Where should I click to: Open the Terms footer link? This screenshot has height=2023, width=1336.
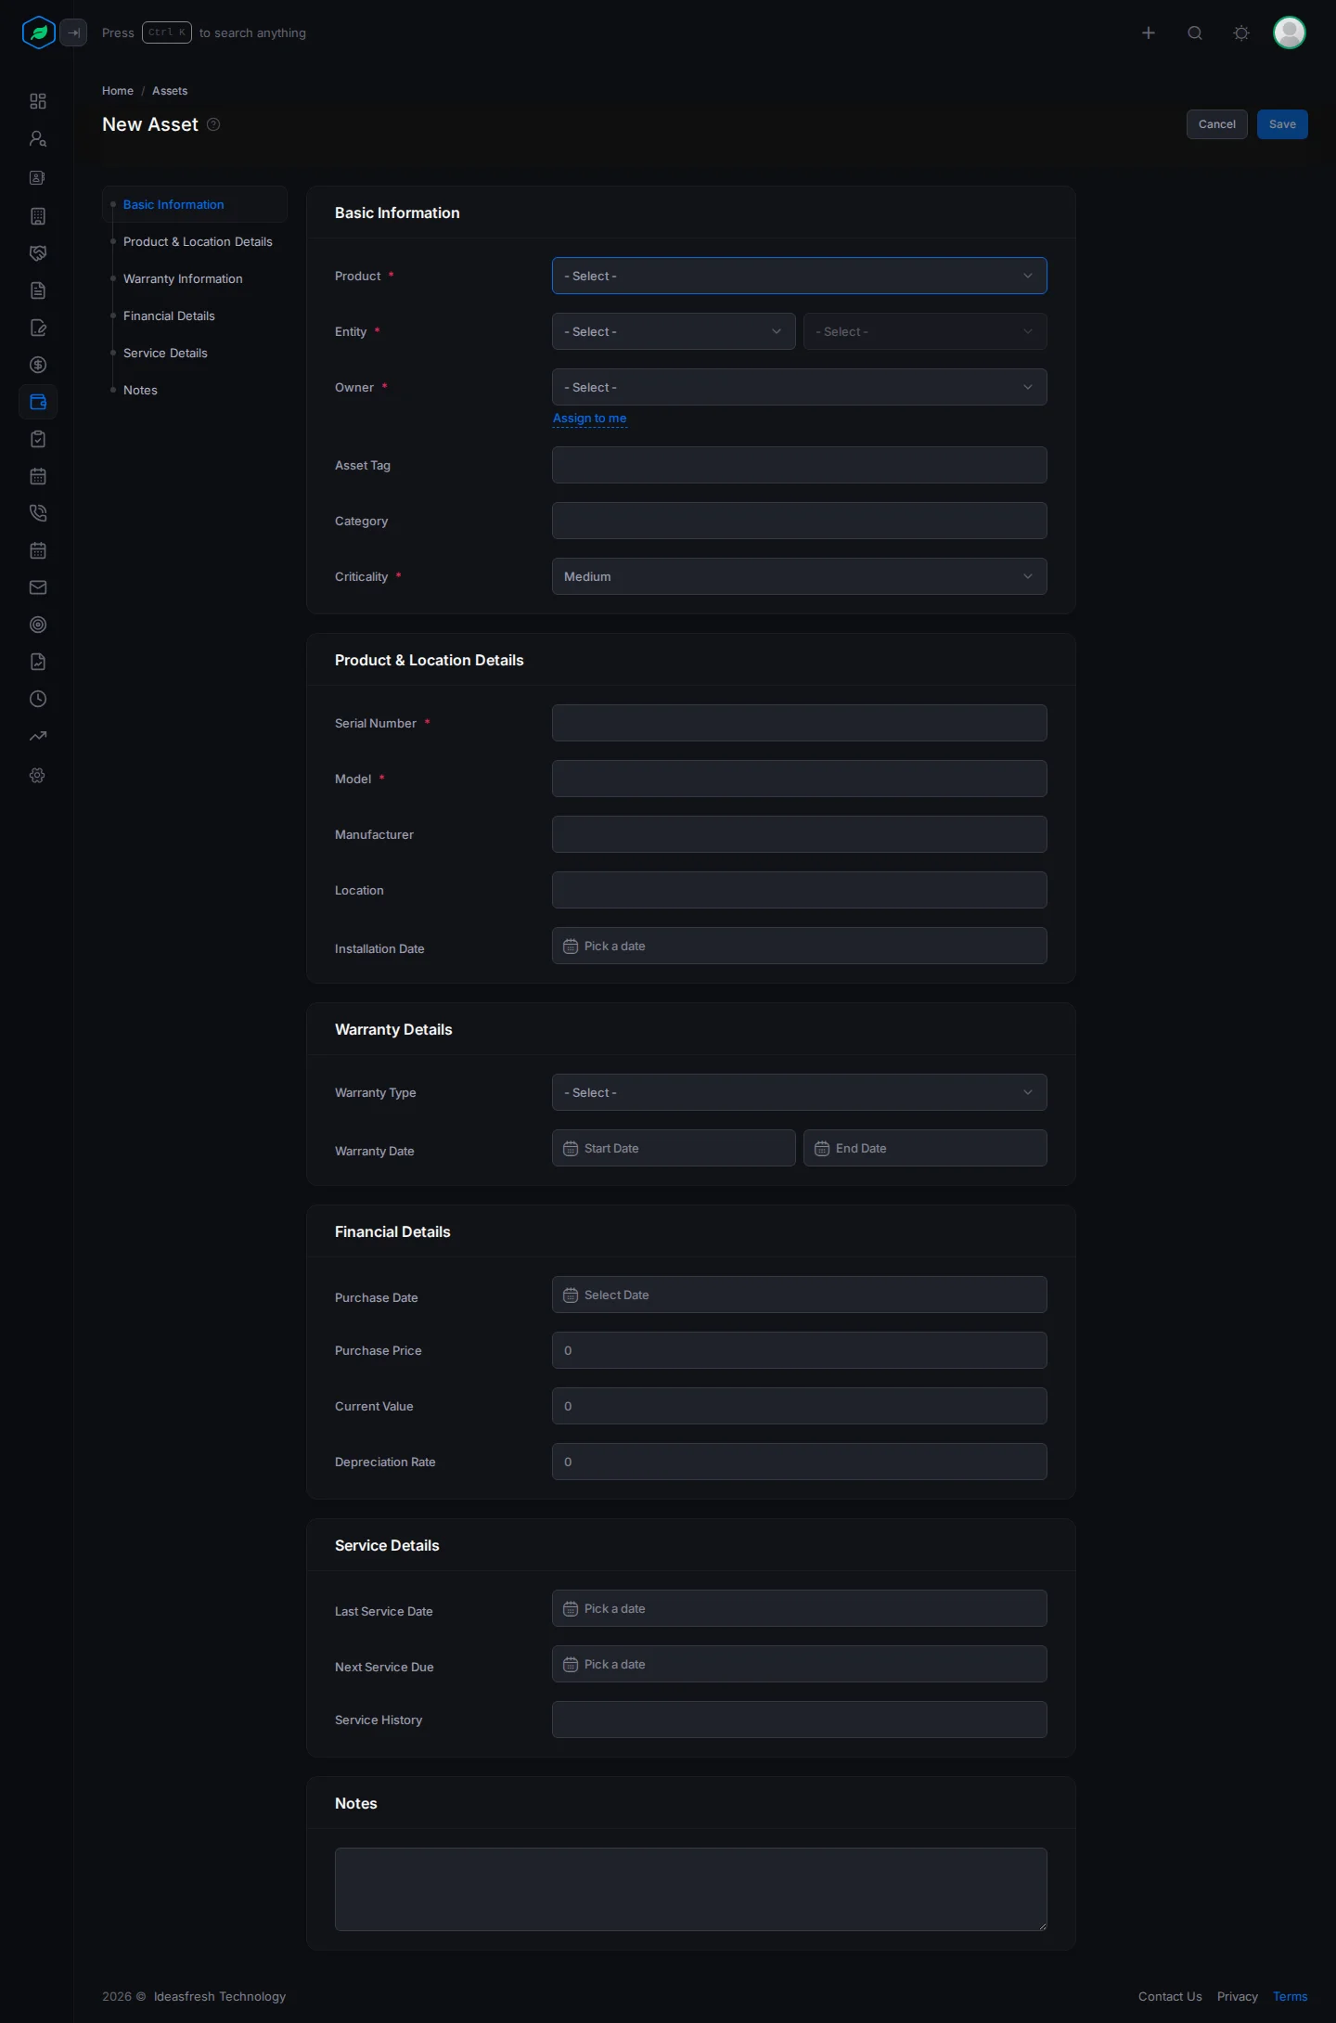pos(1291,1996)
